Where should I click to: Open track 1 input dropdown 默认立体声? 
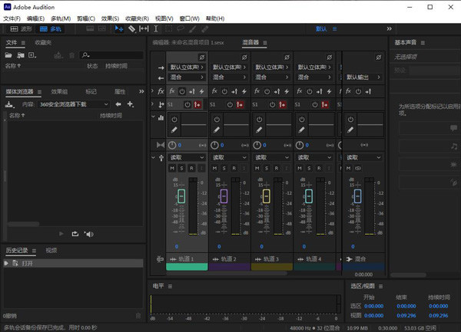point(187,67)
